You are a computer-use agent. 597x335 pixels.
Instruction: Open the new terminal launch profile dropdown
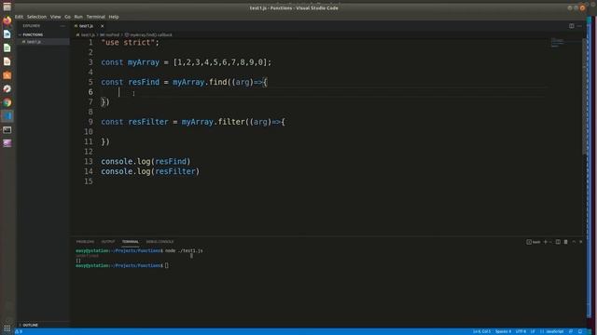(550, 242)
